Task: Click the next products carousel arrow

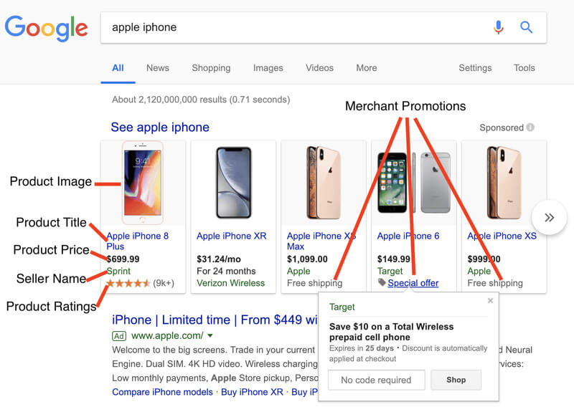Action: click(550, 218)
